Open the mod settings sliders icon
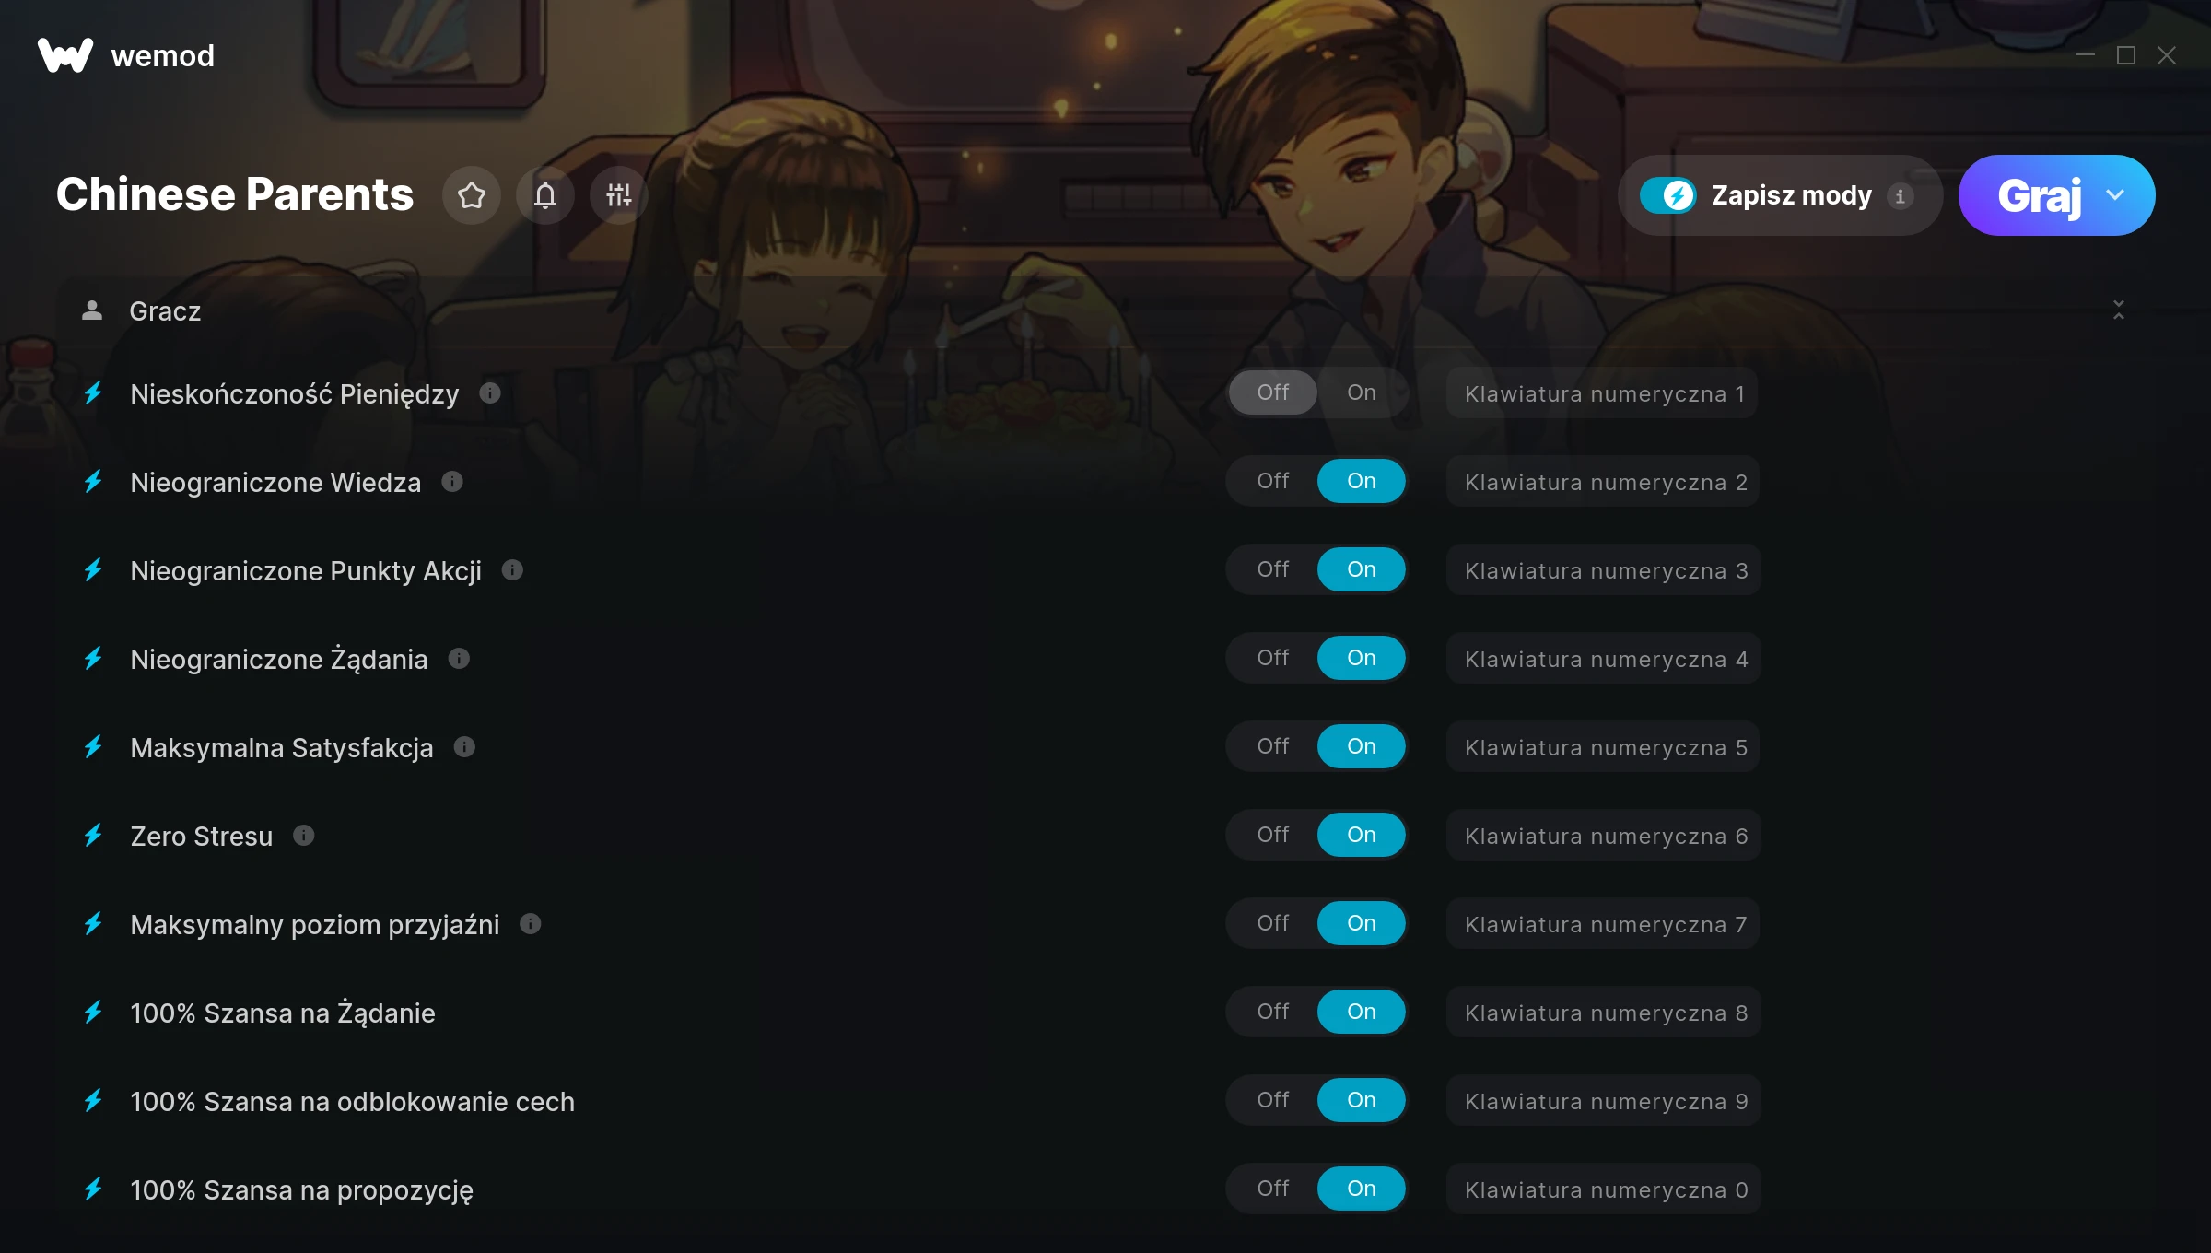Image resolution: width=2211 pixels, height=1253 pixels. click(619, 195)
